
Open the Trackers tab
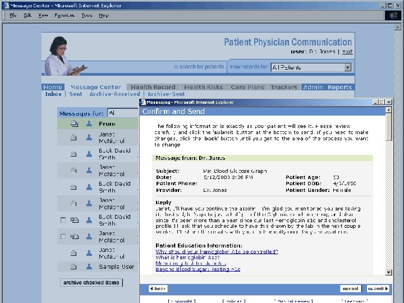(x=284, y=87)
